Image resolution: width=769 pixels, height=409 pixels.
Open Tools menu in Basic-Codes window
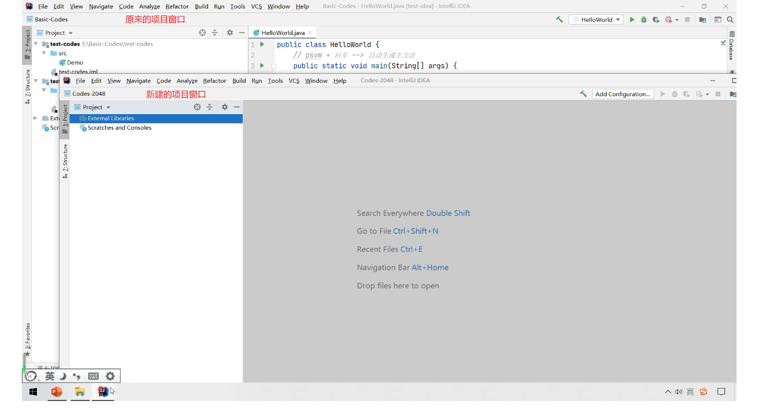point(238,6)
